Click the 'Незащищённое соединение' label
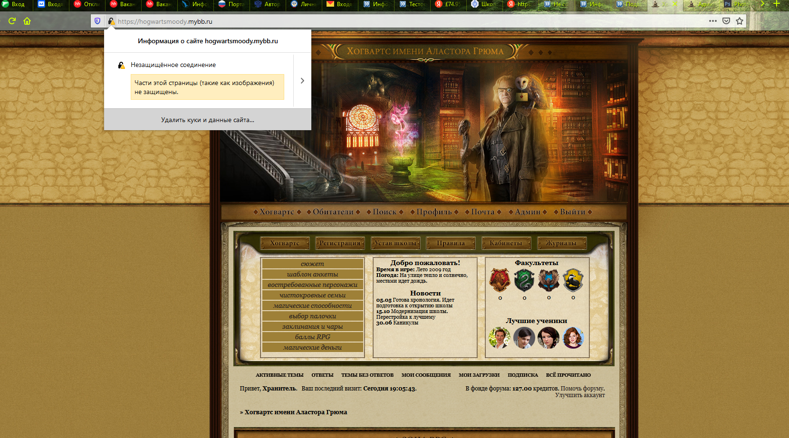The height and width of the screenshot is (438, 789). pos(173,65)
